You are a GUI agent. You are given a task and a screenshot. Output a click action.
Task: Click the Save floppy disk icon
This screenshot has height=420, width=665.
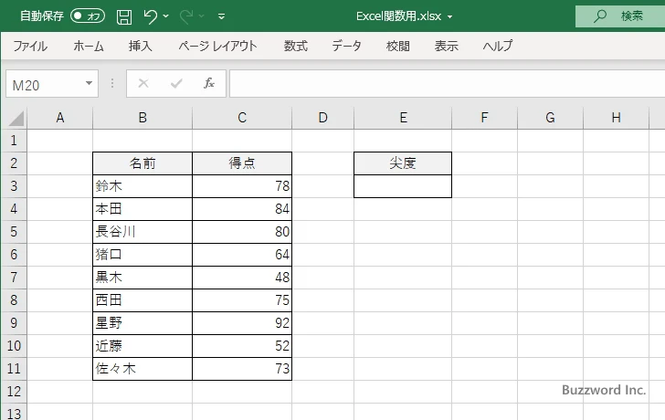click(124, 16)
